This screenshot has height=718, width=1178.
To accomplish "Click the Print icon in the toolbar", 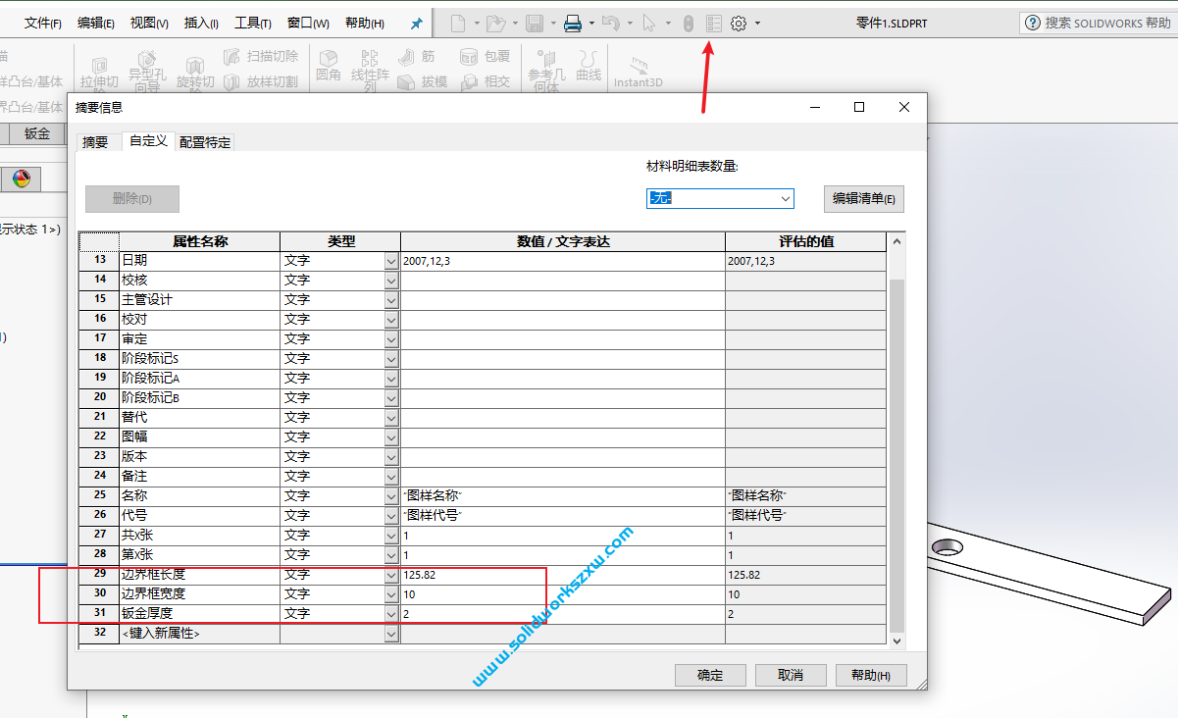I will [572, 22].
